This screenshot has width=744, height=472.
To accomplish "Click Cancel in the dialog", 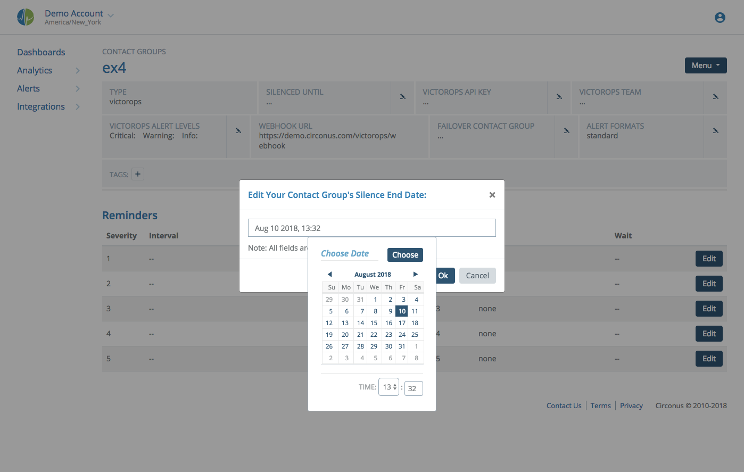I will pos(477,276).
